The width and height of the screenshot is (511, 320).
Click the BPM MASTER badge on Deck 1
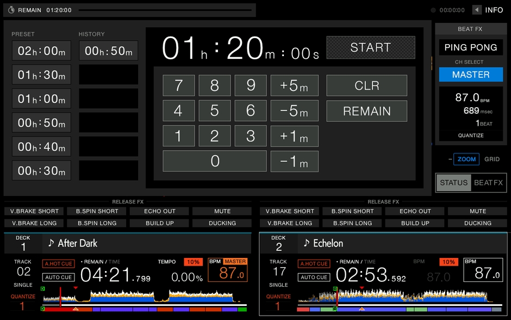227,262
